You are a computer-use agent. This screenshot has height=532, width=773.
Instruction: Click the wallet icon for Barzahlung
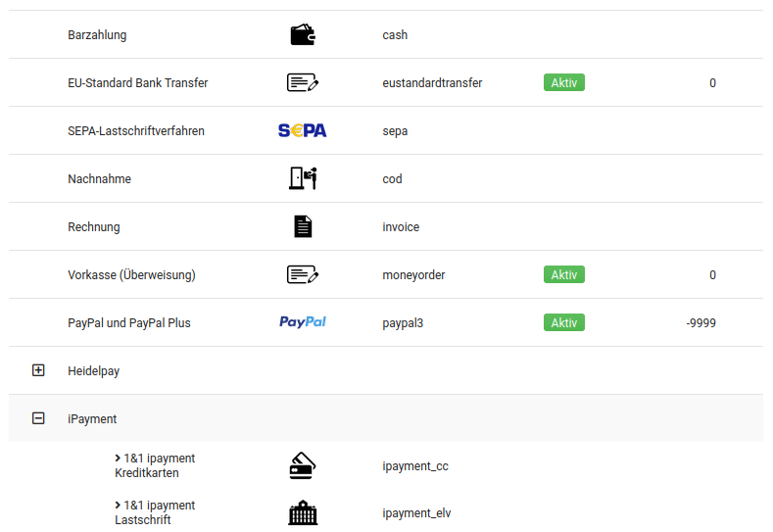pos(303,35)
